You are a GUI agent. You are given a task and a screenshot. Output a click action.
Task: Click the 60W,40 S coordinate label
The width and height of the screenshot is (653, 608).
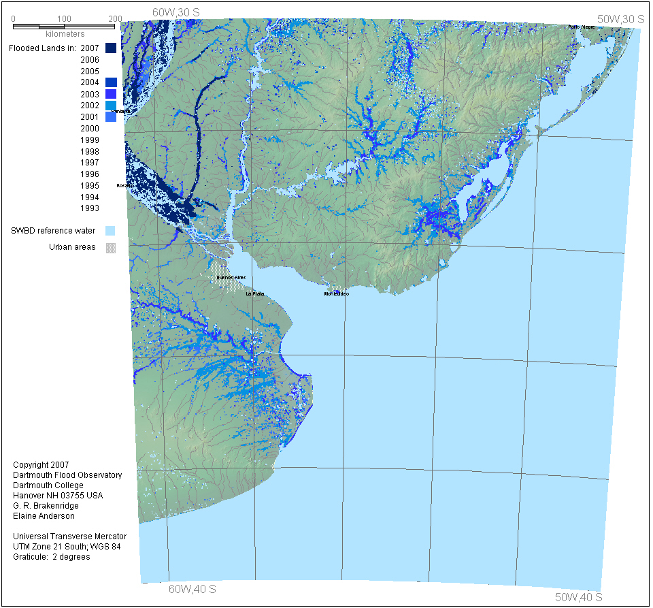[x=192, y=589]
